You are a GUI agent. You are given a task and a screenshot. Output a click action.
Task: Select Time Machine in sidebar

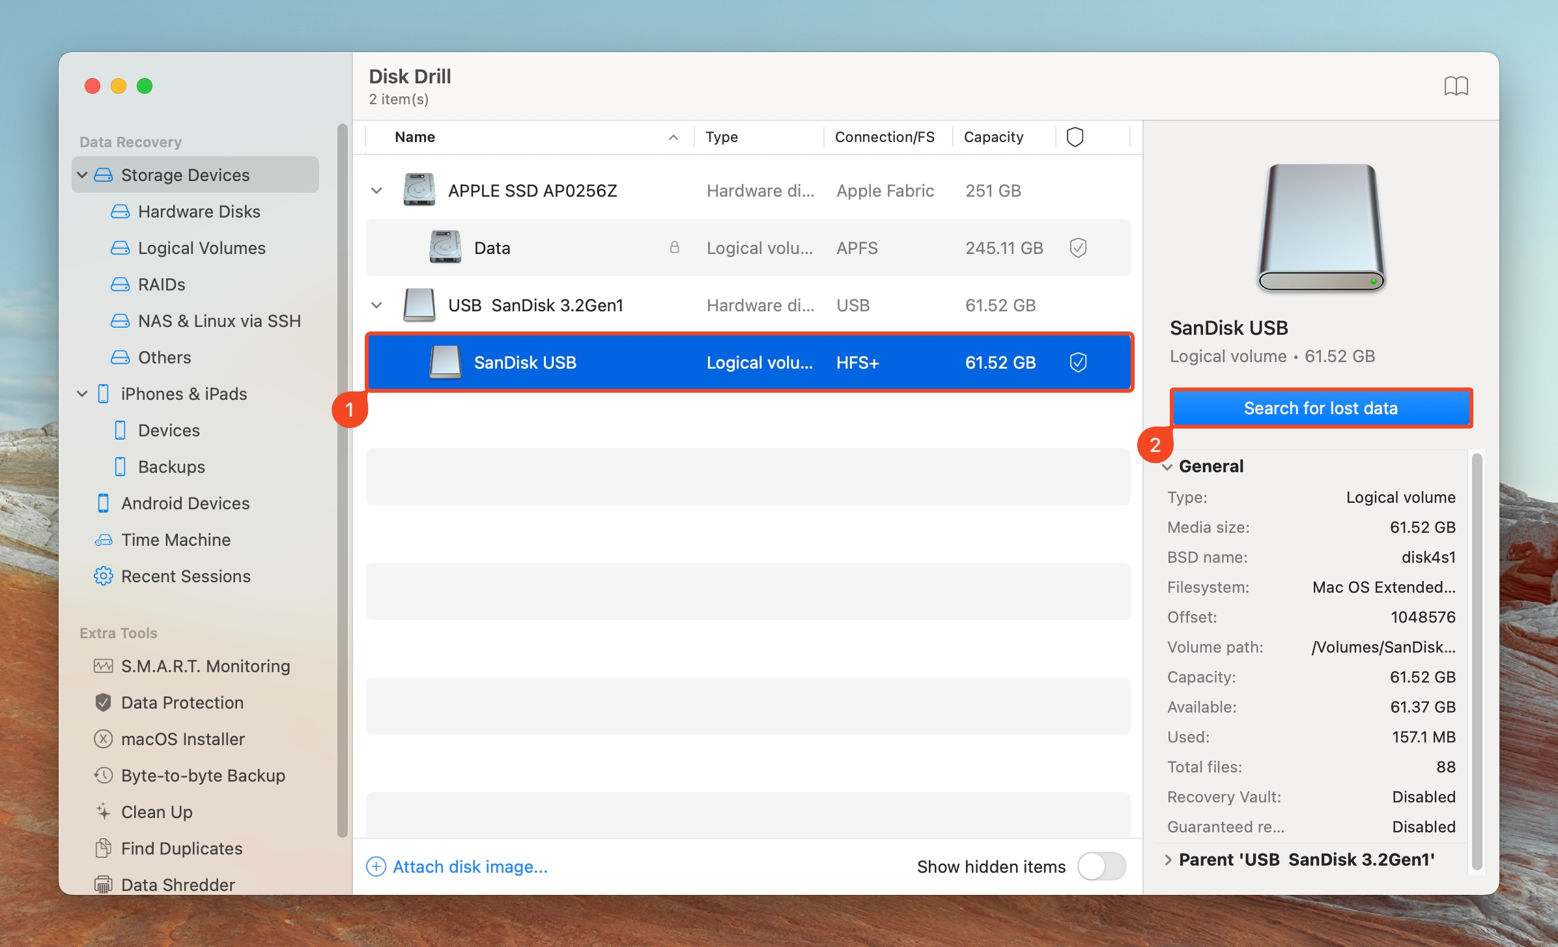pyautogui.click(x=175, y=539)
